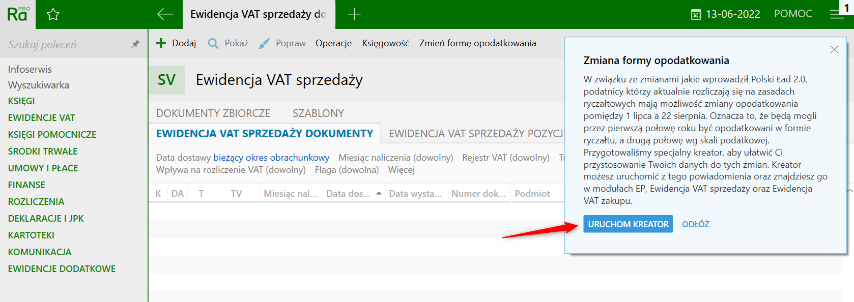Expand KOMUNIKACJA sidebar section
854x302 pixels.
40,252
